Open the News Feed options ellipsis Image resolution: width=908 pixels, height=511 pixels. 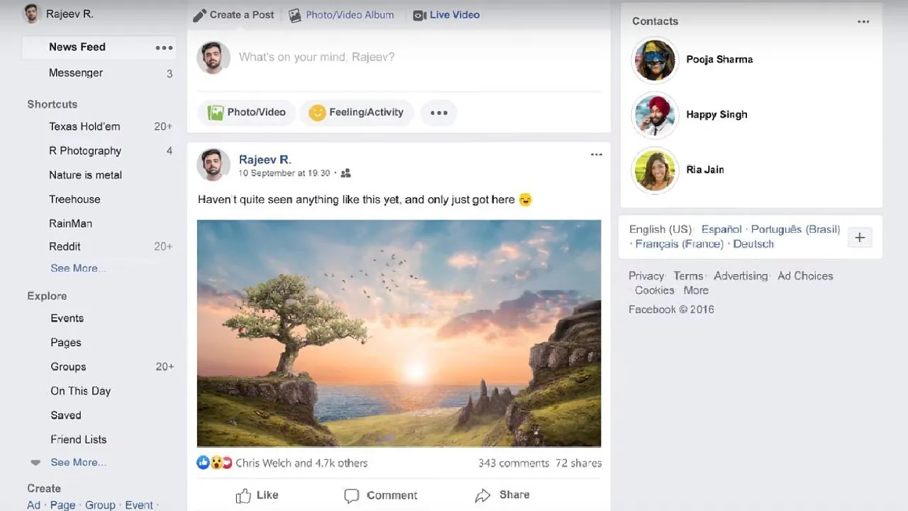[x=164, y=48]
